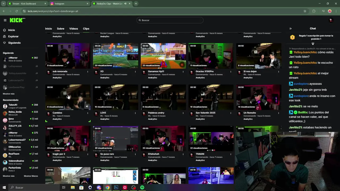Viewport: 340px width, 191px height.
Task: Click the Kick search field 'Buscar'
Action: pyautogui.click(x=170, y=20)
